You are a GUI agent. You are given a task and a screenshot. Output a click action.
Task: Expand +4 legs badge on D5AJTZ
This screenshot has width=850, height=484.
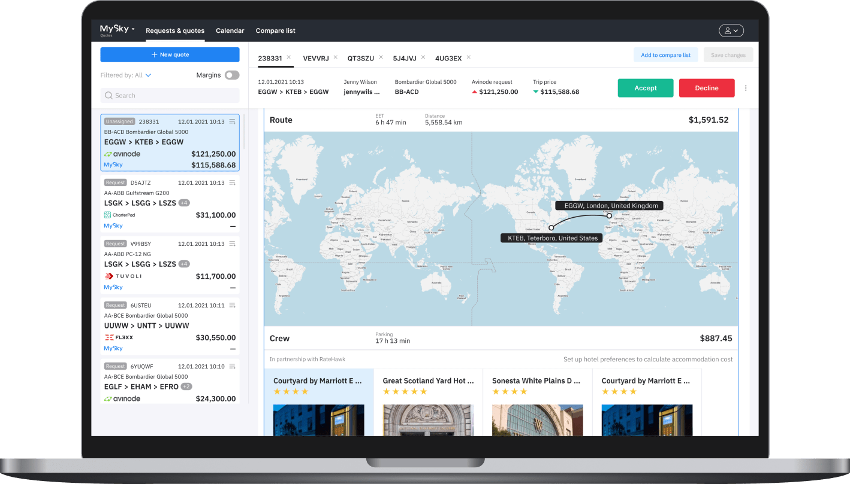coord(184,203)
